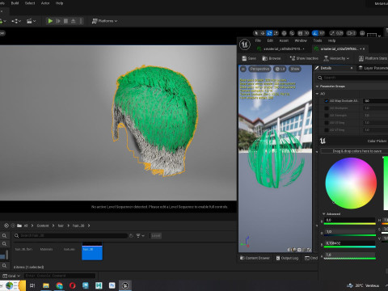This screenshot has width=388, height=291.
Task: Choose the Select mode arrow in viewport toolbar
Action: (x=256, y=33)
